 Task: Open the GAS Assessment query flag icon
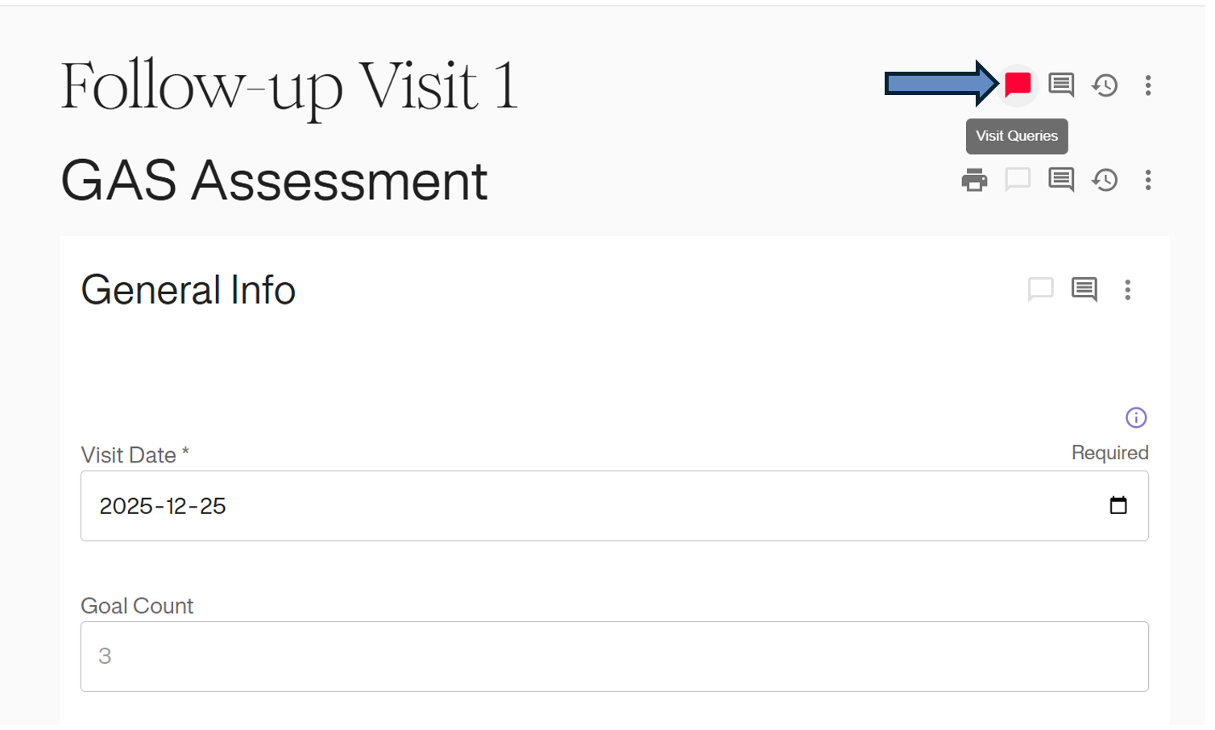pos(1018,180)
